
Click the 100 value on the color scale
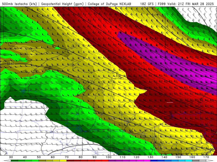(108, 157)
